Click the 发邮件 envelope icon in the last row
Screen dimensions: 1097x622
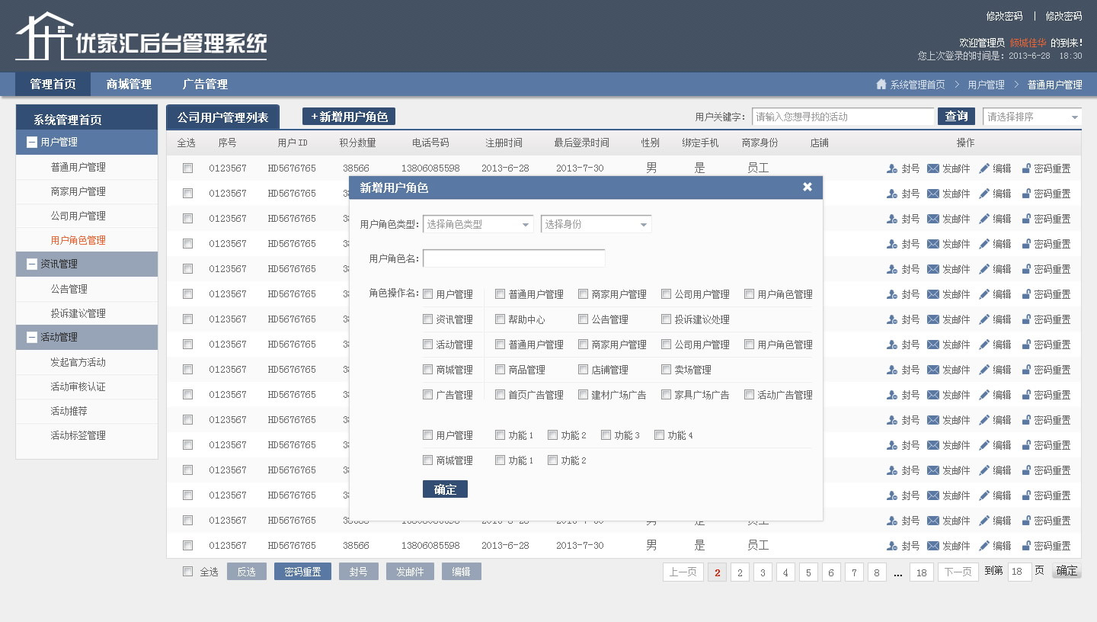click(933, 546)
